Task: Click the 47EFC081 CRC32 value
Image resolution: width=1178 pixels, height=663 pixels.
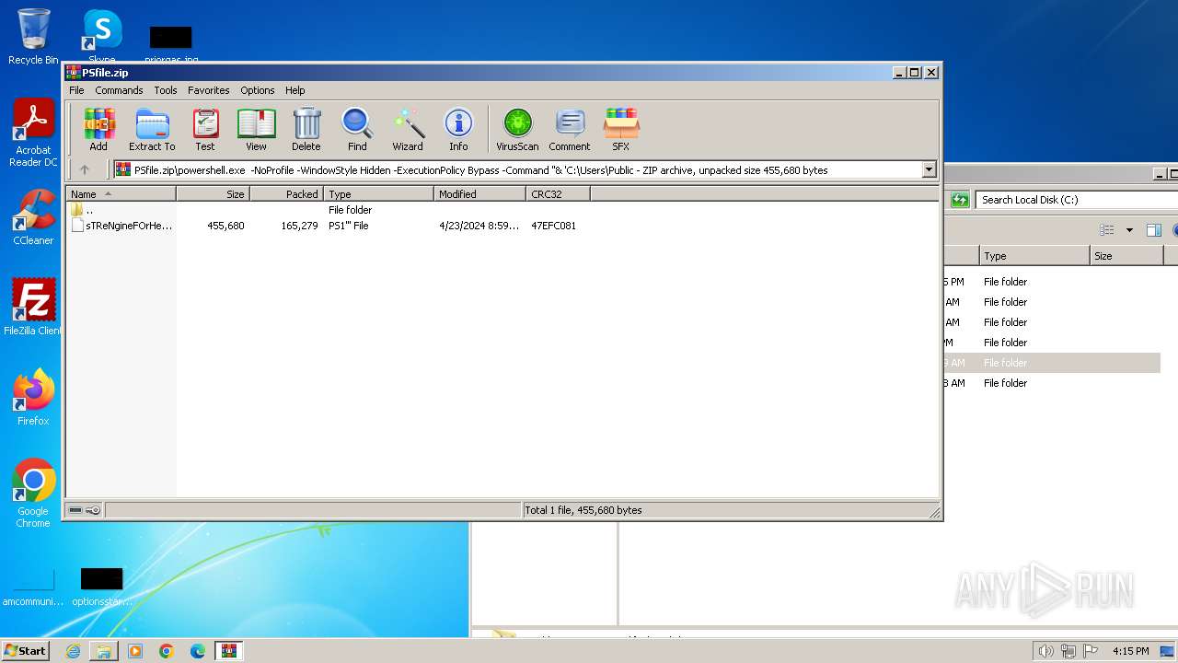Action: coord(554,226)
